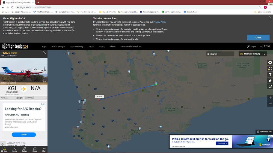Close the FD627 flight details panel
Screen dimensions: 273x153
44,53
